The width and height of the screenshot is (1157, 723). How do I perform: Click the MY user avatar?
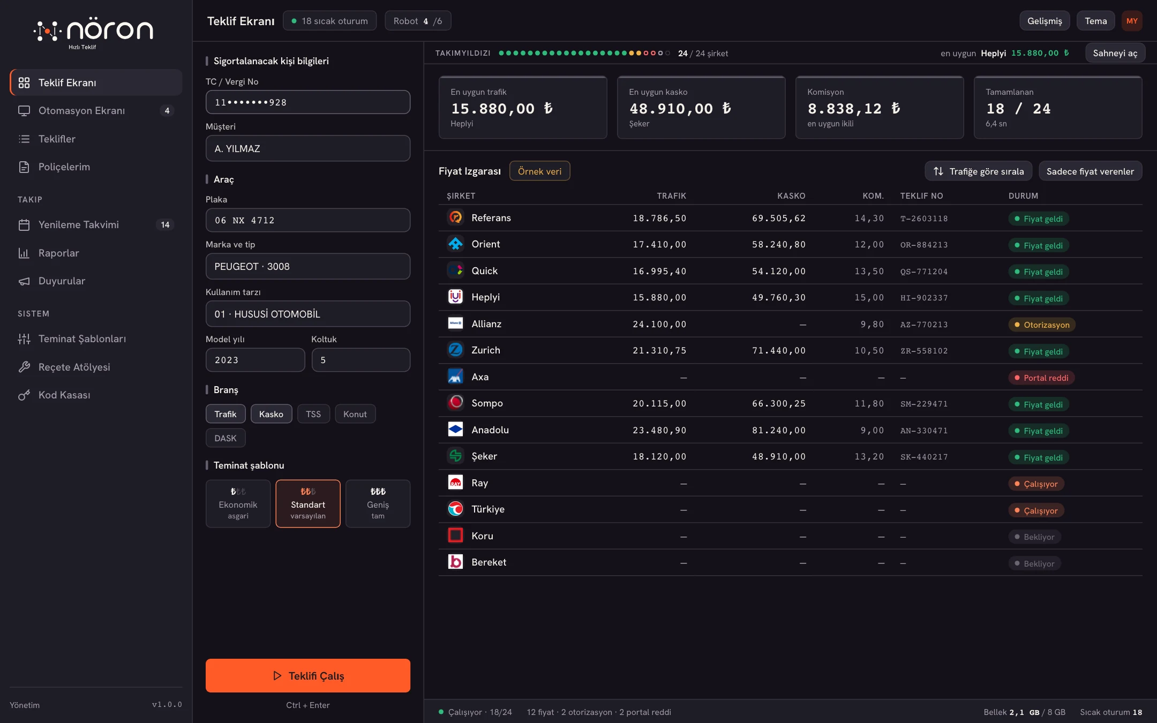click(1132, 21)
